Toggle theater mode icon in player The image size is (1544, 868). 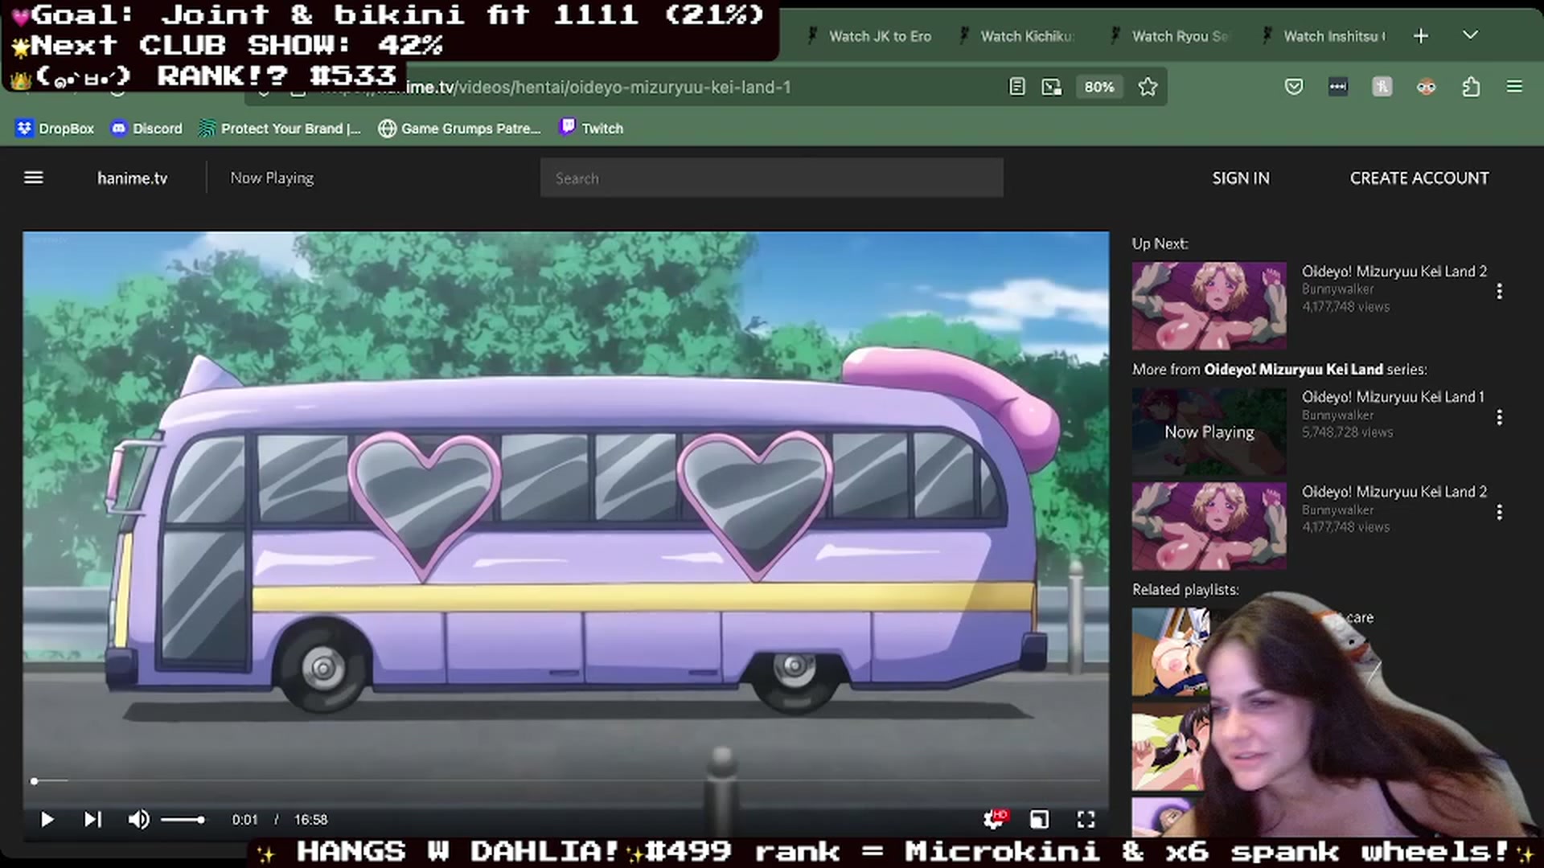pos(1039,820)
